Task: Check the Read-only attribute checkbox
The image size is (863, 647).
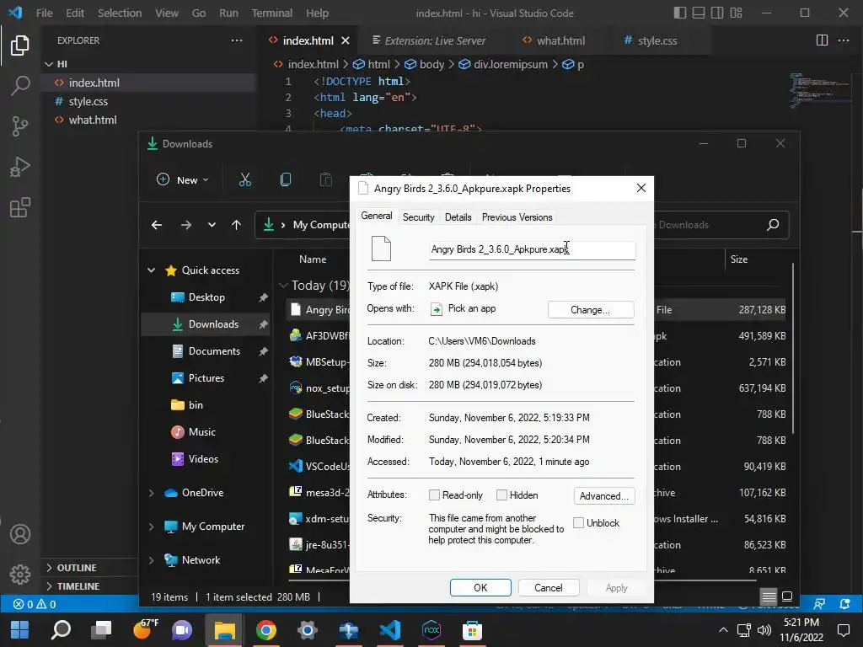Action: coord(434,495)
